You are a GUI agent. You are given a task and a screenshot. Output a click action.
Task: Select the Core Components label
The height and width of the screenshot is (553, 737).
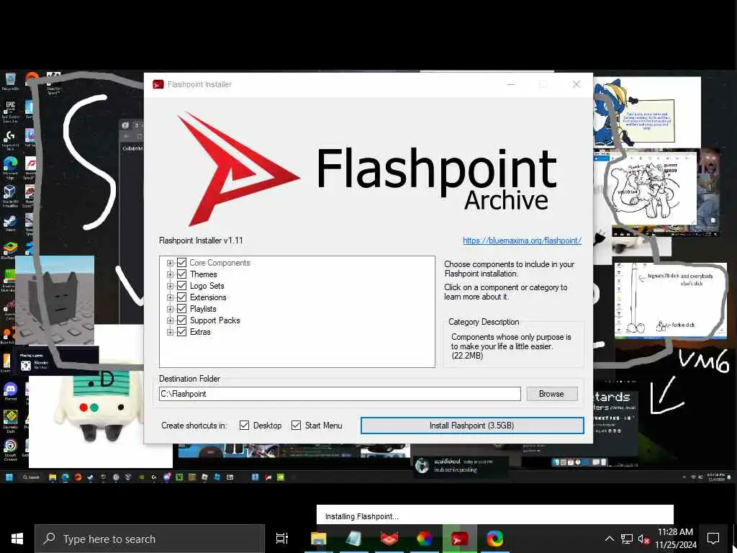pyautogui.click(x=220, y=263)
